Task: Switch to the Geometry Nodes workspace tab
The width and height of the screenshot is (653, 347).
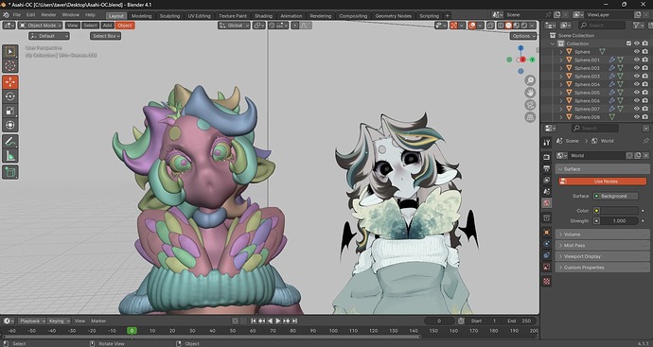Action: point(393,16)
